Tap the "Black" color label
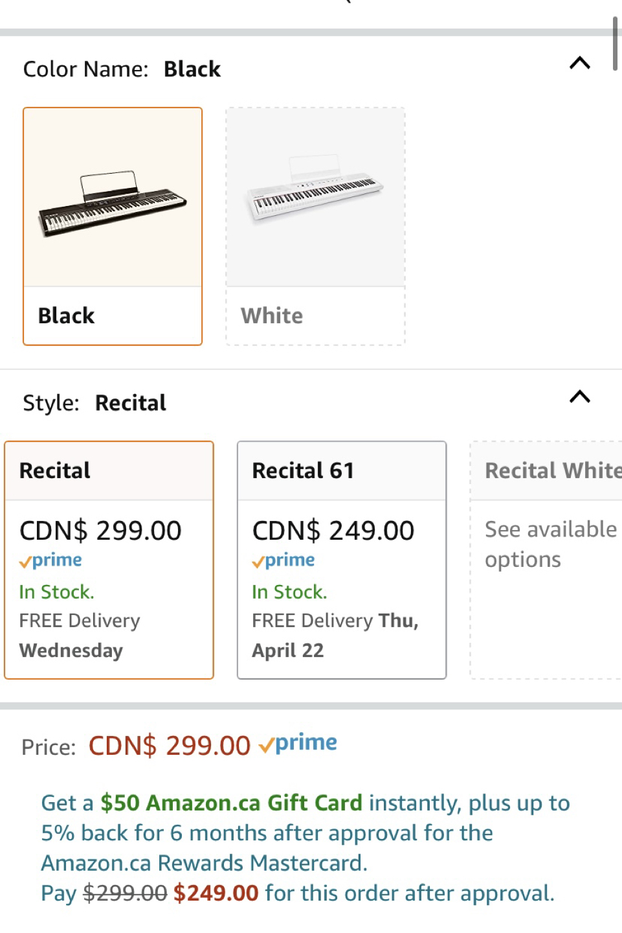The width and height of the screenshot is (622, 933). [x=67, y=316]
